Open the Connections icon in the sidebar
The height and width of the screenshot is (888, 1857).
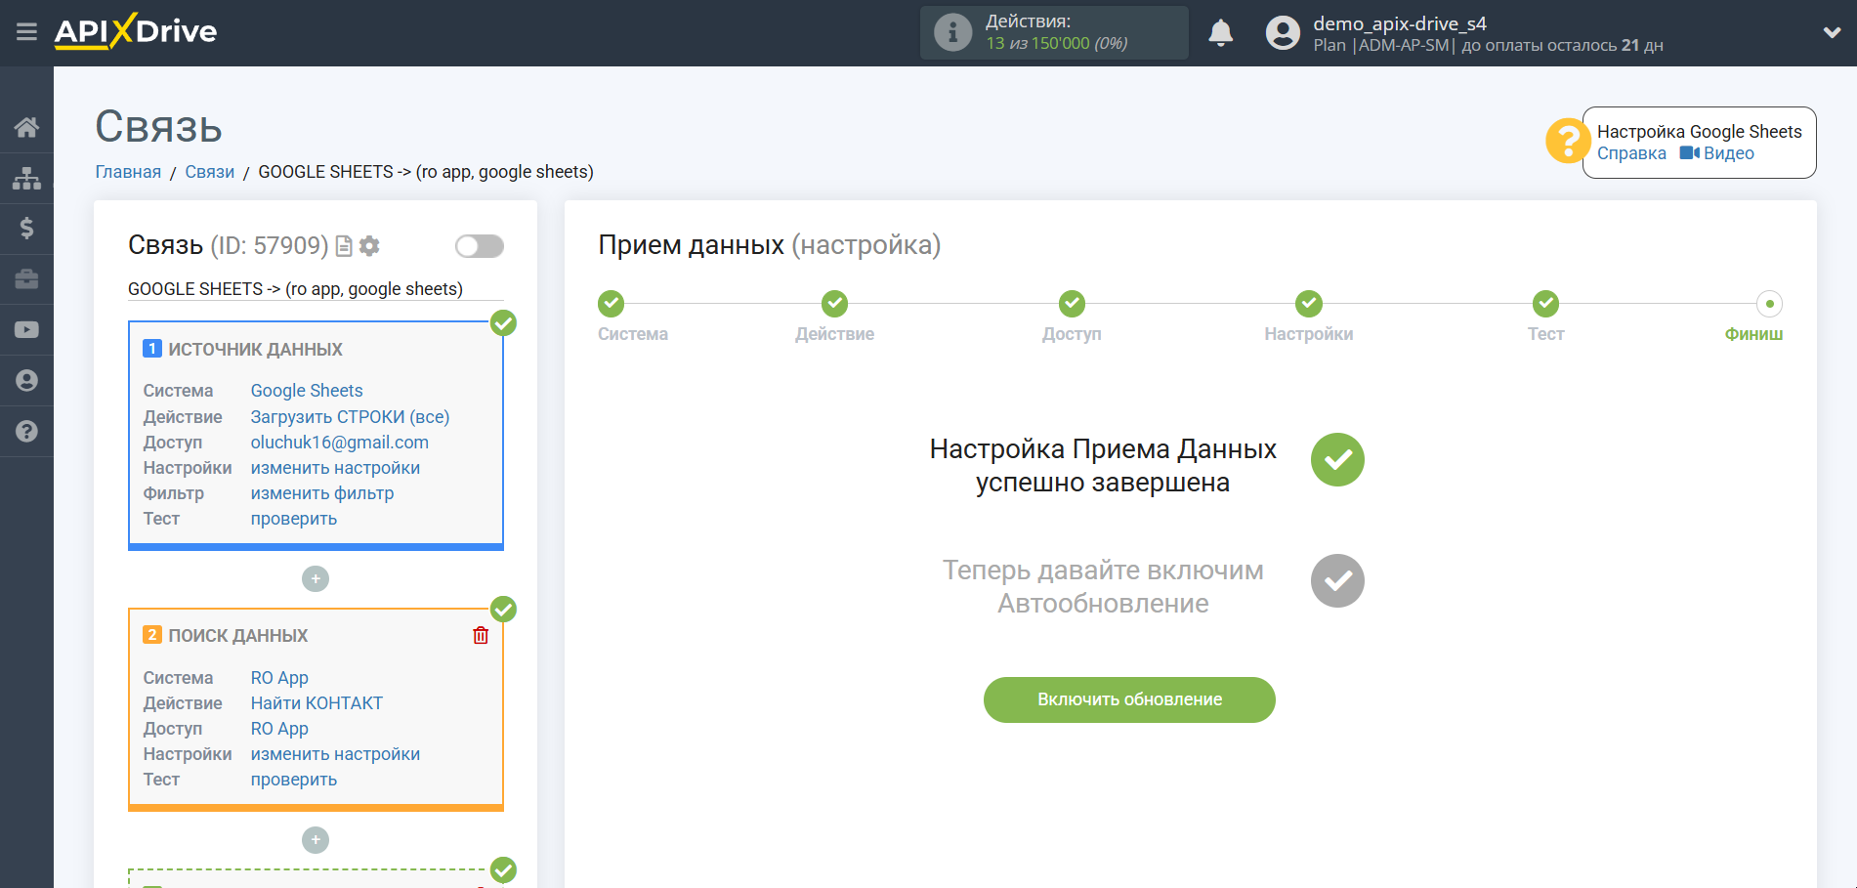(26, 177)
